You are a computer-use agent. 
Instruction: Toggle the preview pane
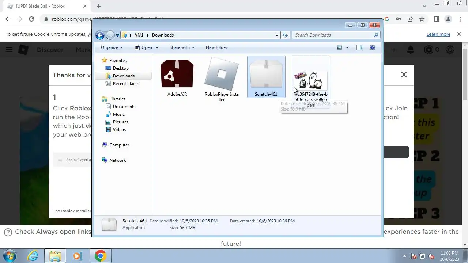(359, 47)
